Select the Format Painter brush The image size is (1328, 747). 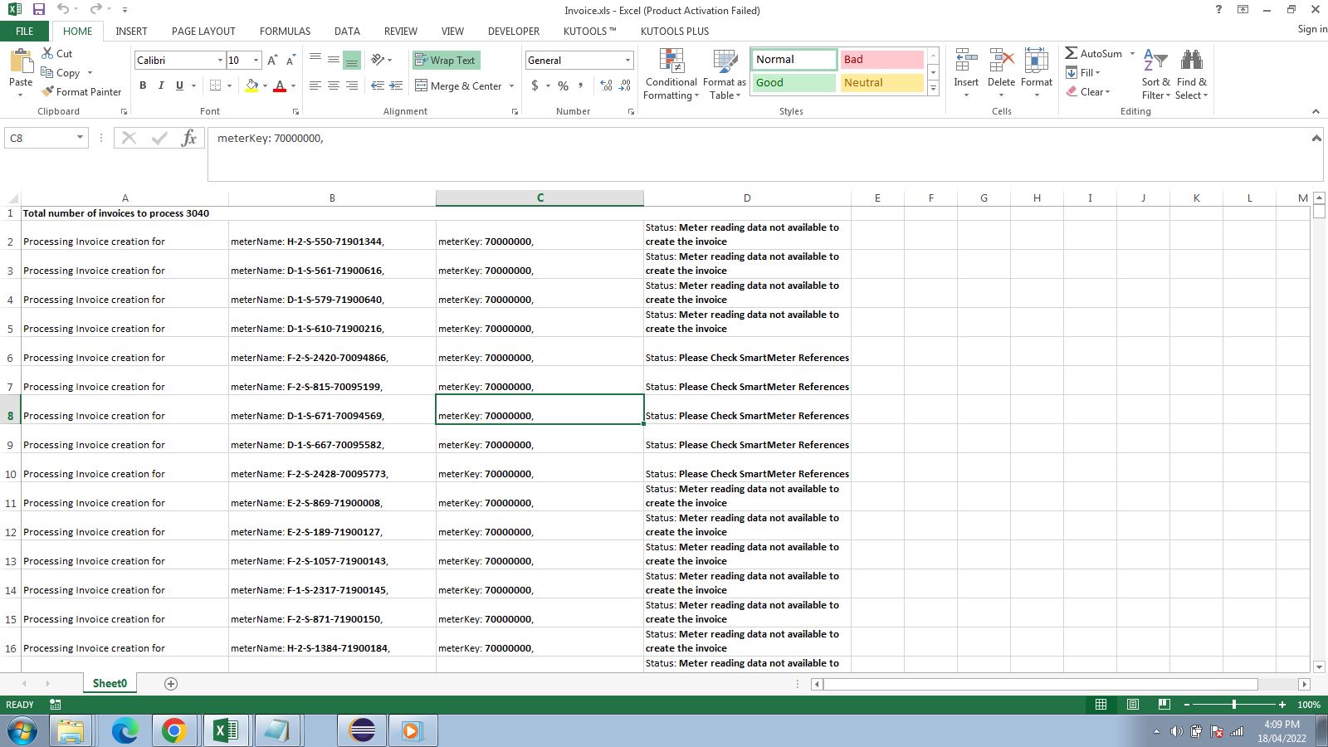pyautogui.click(x=47, y=91)
